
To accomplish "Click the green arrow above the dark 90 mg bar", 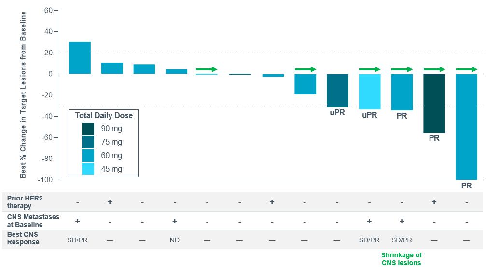I will [x=434, y=69].
